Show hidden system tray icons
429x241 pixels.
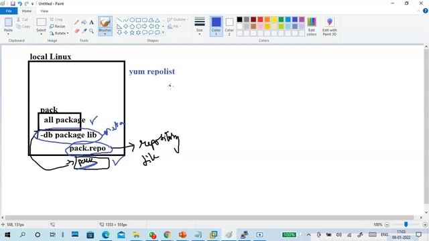pos(308,235)
